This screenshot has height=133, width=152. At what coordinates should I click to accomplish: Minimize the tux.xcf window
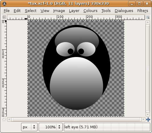132,4
